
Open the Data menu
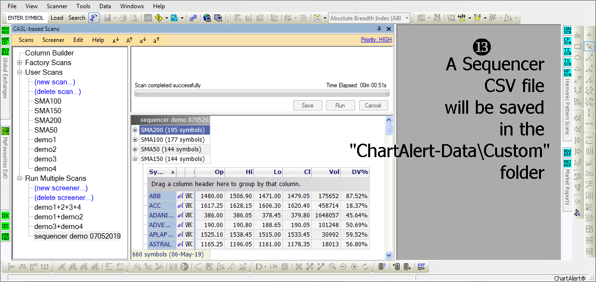click(105, 6)
